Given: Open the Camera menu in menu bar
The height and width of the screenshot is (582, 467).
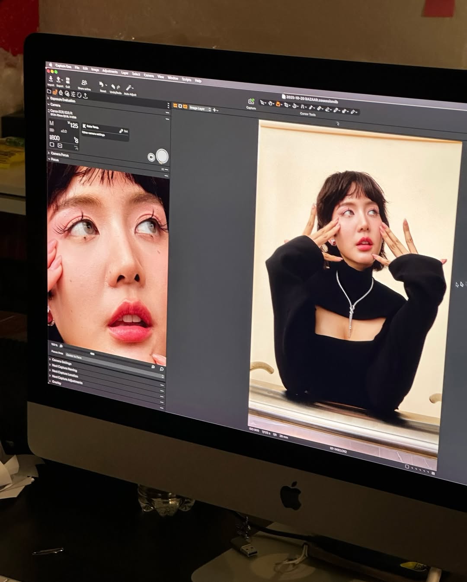Looking at the screenshot, I should [x=148, y=75].
